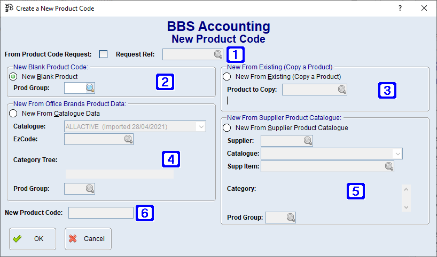Click the OK button

[x=32, y=239]
